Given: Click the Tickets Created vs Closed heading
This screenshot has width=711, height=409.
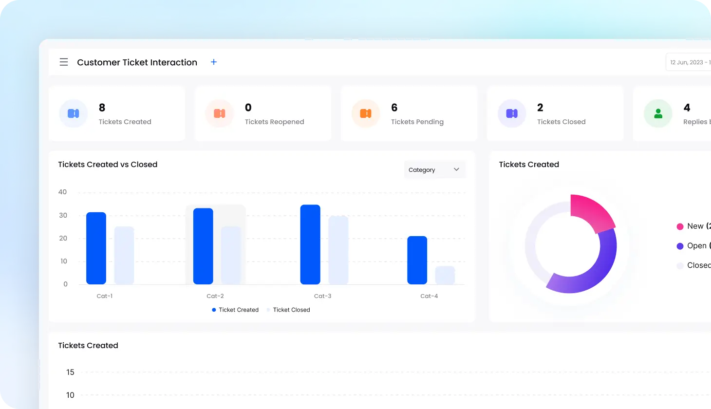Looking at the screenshot, I should coord(108,165).
